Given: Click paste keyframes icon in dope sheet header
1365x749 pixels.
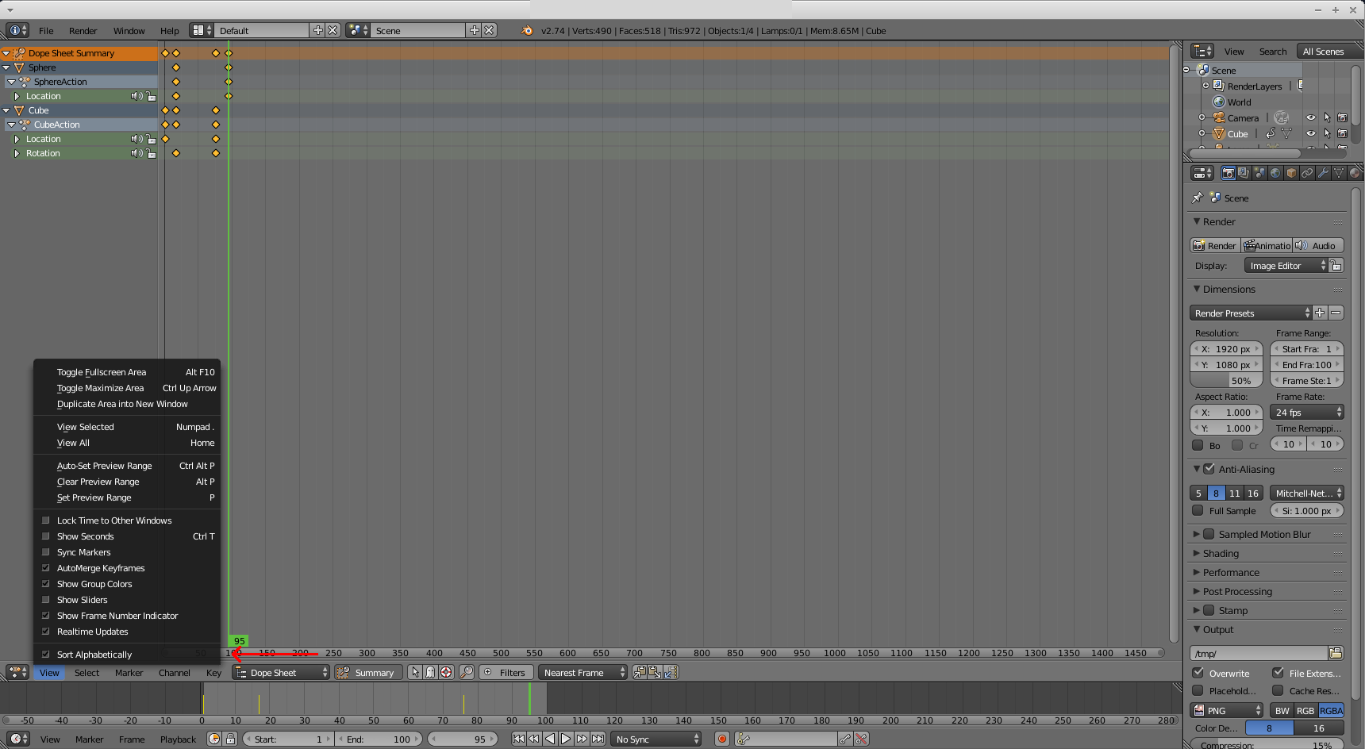Looking at the screenshot, I should tap(655, 672).
